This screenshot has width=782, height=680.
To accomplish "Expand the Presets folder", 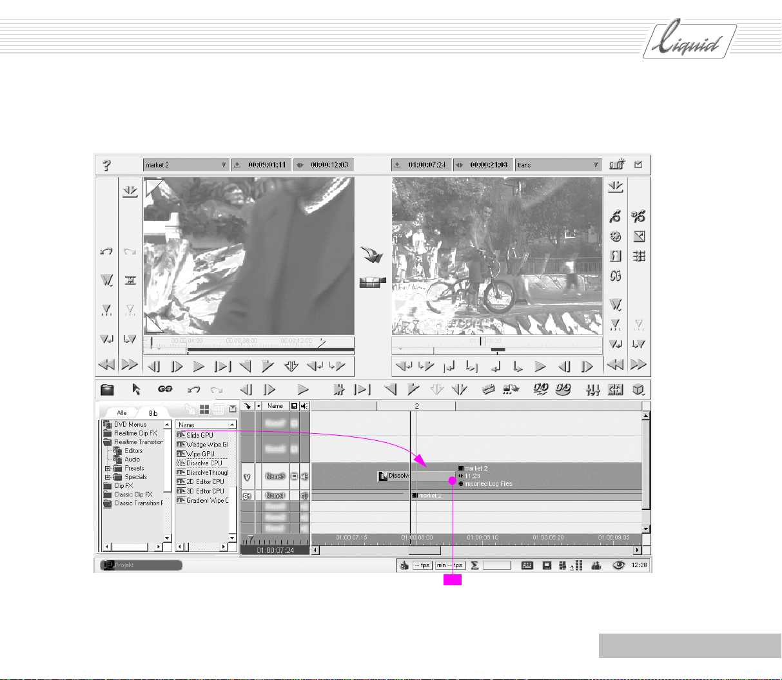I will coord(108,469).
